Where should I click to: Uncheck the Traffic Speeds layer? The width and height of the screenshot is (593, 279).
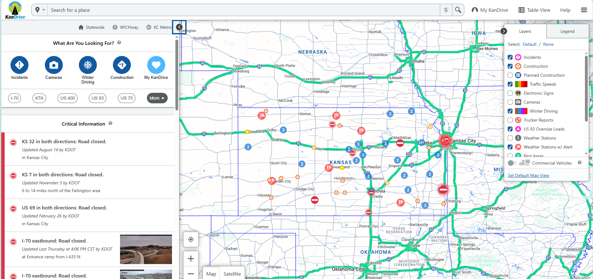pos(510,84)
